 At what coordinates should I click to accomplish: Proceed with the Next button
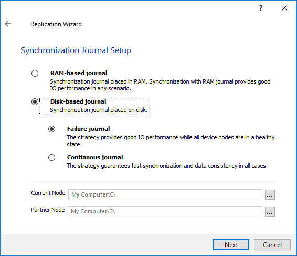231,245
